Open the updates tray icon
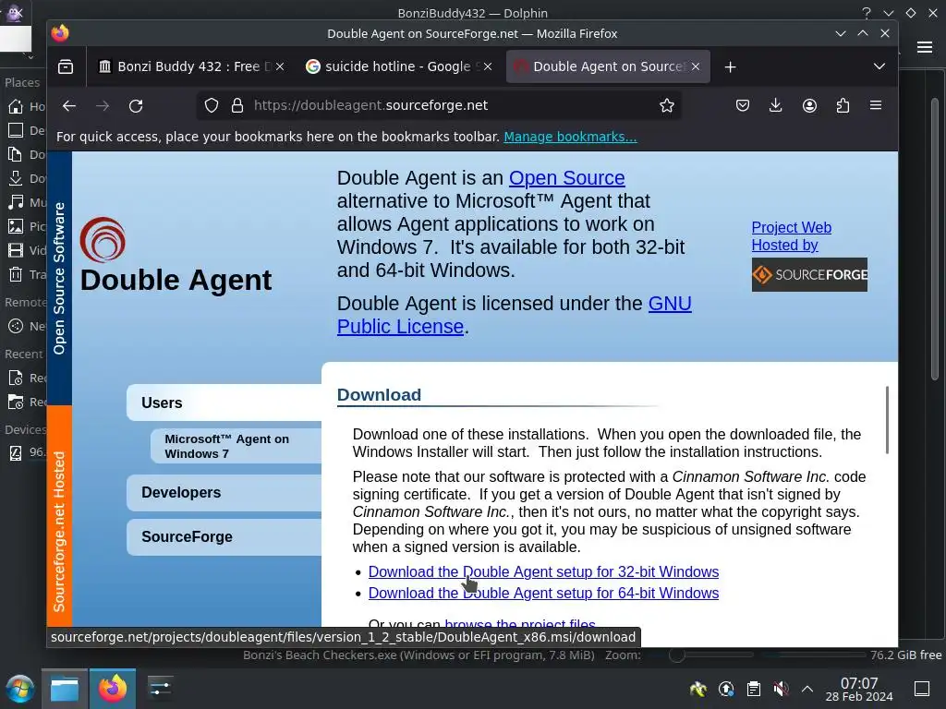 coord(726,689)
